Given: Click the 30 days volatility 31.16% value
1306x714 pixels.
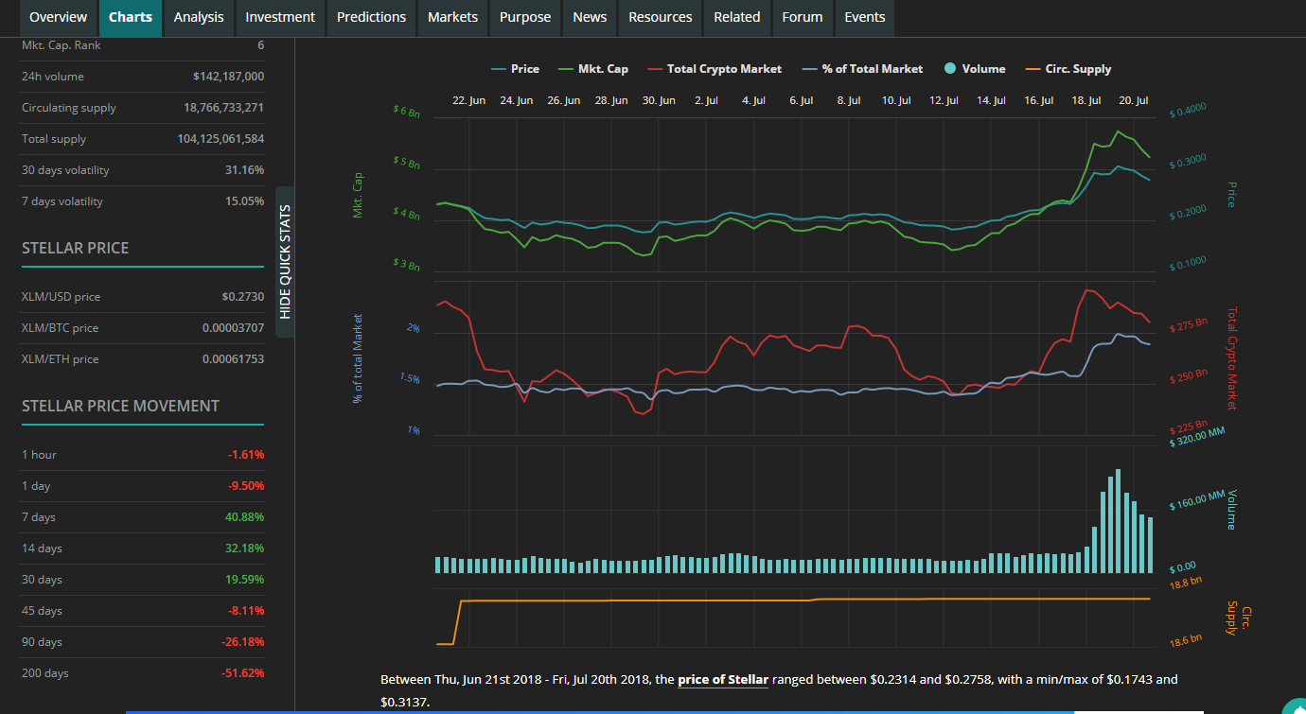Looking at the screenshot, I should click(x=244, y=170).
